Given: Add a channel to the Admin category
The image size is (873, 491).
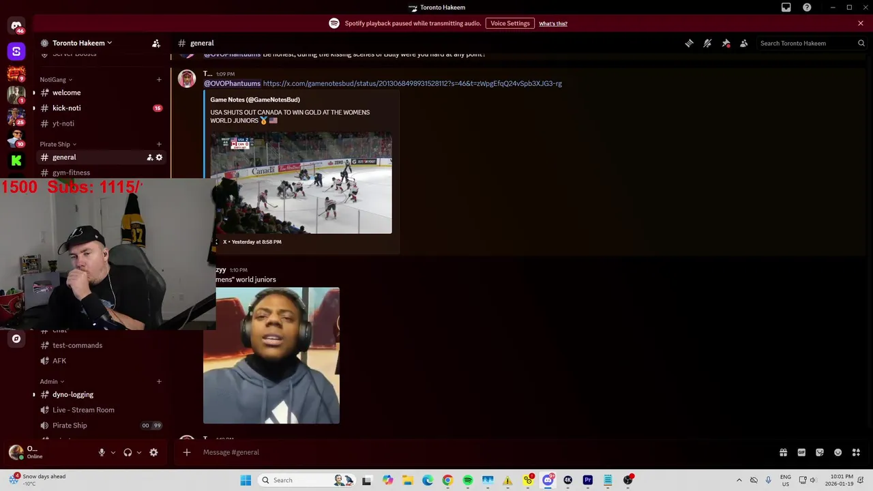Looking at the screenshot, I should [159, 382].
